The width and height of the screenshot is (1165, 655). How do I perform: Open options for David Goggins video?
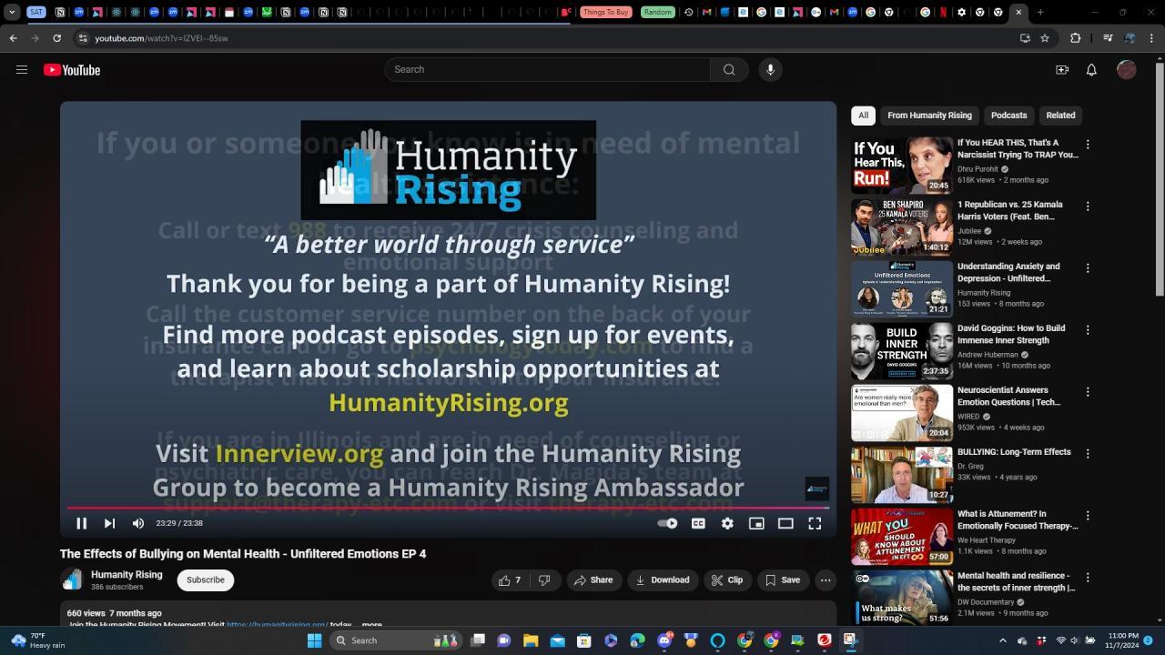point(1088,330)
